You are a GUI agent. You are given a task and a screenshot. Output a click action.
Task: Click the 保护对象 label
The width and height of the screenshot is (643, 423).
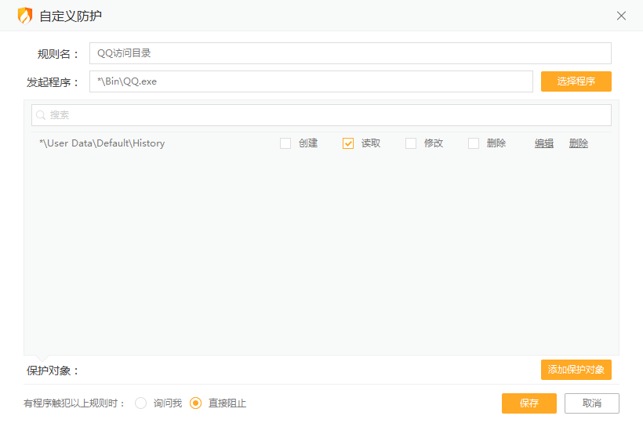click(53, 371)
